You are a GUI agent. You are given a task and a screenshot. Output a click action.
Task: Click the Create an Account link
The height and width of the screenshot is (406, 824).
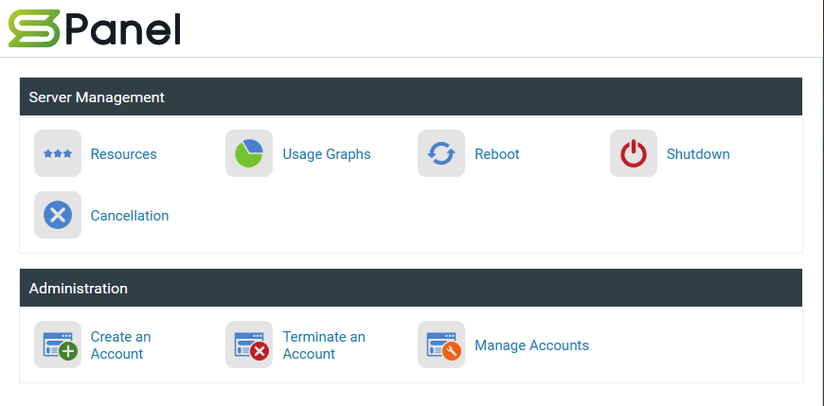click(x=121, y=345)
